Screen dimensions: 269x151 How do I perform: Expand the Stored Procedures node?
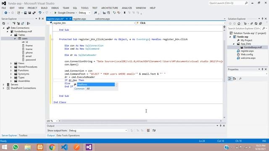click(11, 67)
